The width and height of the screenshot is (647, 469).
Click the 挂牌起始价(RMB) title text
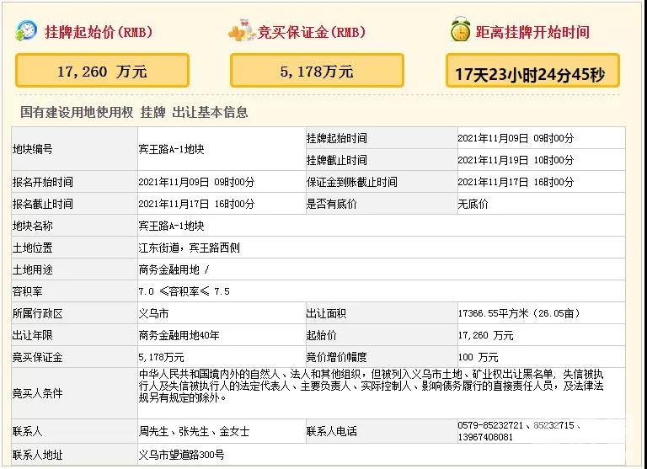coord(98,33)
